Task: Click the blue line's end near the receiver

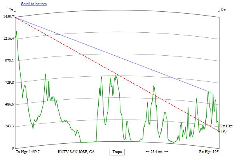Action: point(213,94)
